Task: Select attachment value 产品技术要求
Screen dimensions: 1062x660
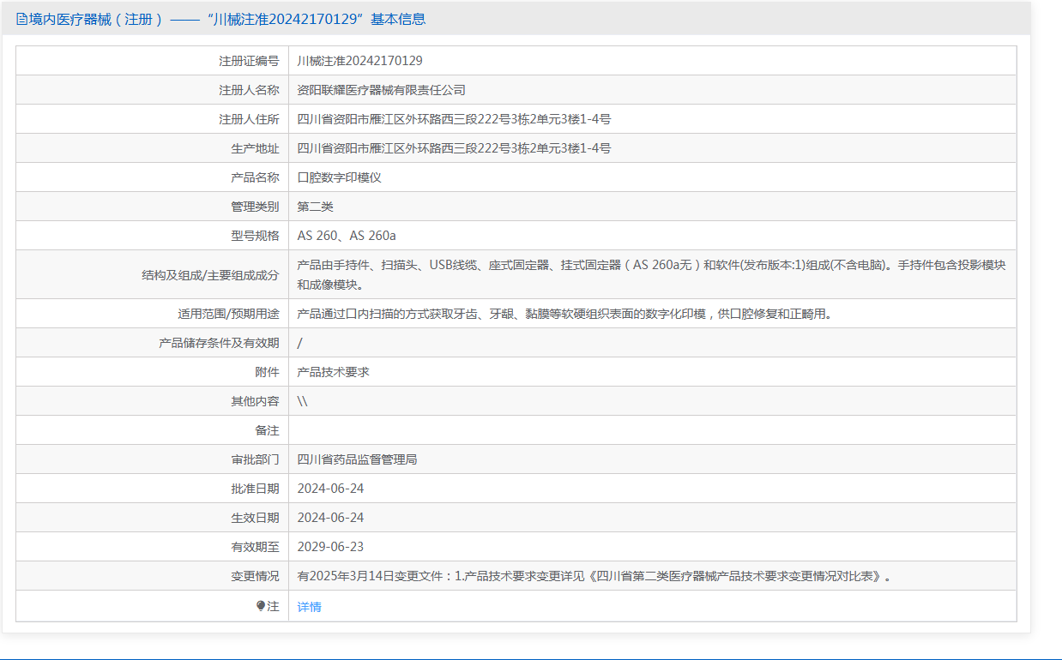Action: click(x=334, y=372)
